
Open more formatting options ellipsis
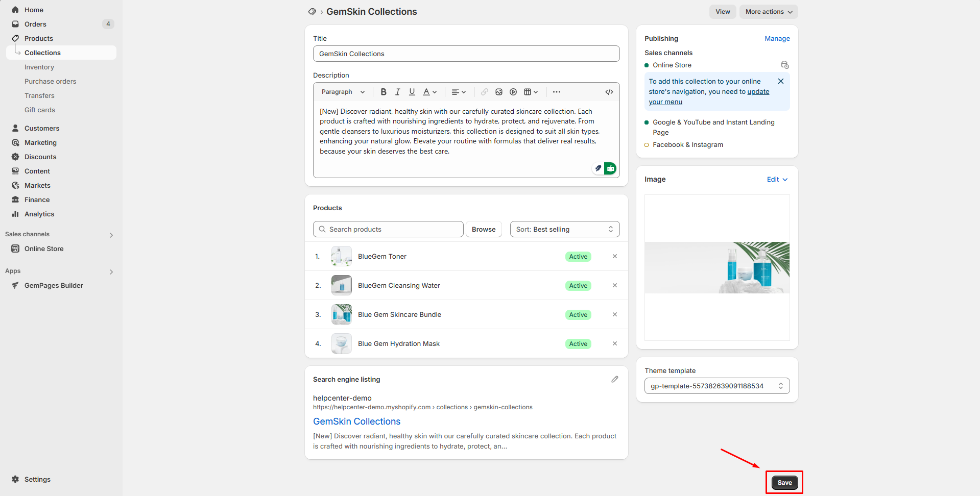[557, 92]
